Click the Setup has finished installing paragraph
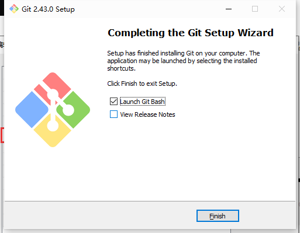 184,61
